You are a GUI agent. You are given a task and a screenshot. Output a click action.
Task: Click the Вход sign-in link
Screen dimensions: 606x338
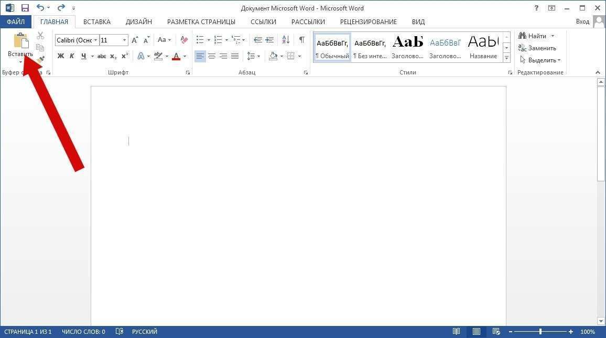(x=583, y=21)
